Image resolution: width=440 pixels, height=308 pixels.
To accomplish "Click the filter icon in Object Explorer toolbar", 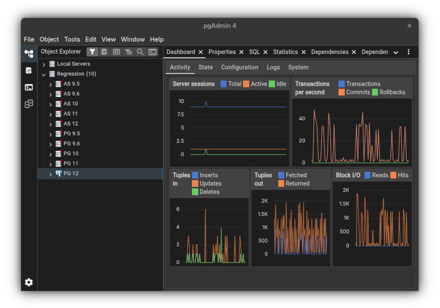I will [x=92, y=52].
